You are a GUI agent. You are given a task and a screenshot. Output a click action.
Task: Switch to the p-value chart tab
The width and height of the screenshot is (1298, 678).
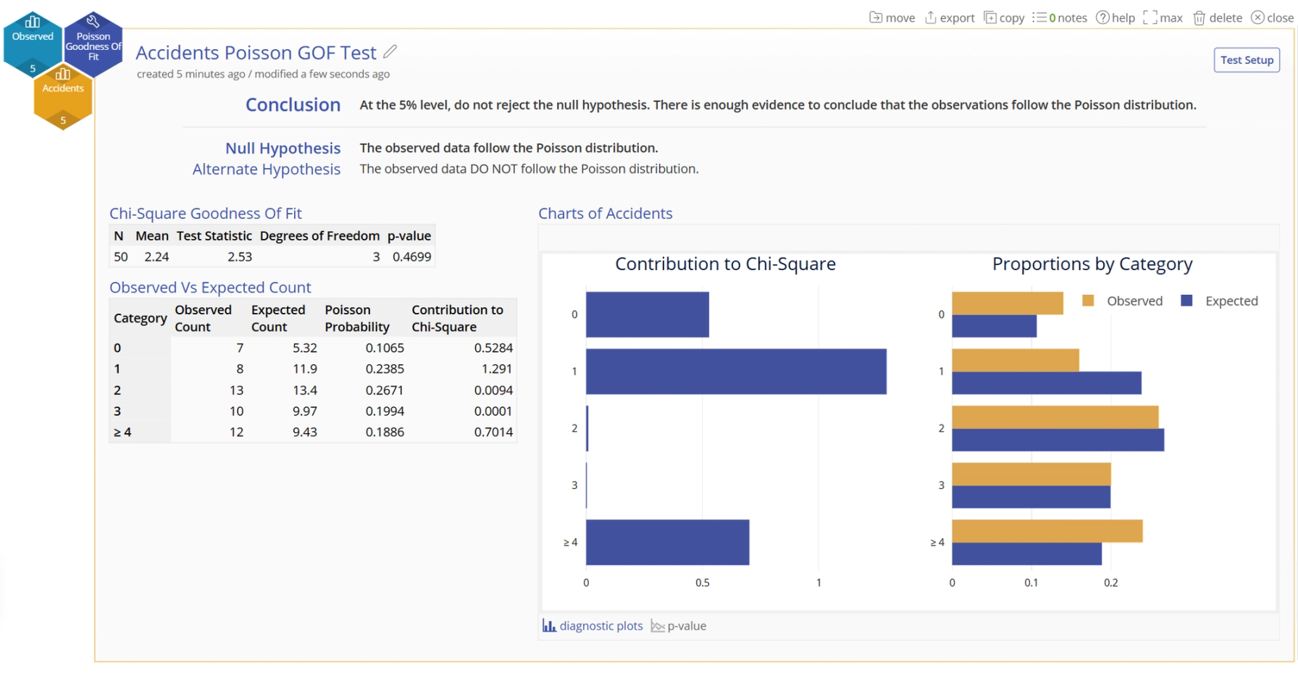click(679, 626)
